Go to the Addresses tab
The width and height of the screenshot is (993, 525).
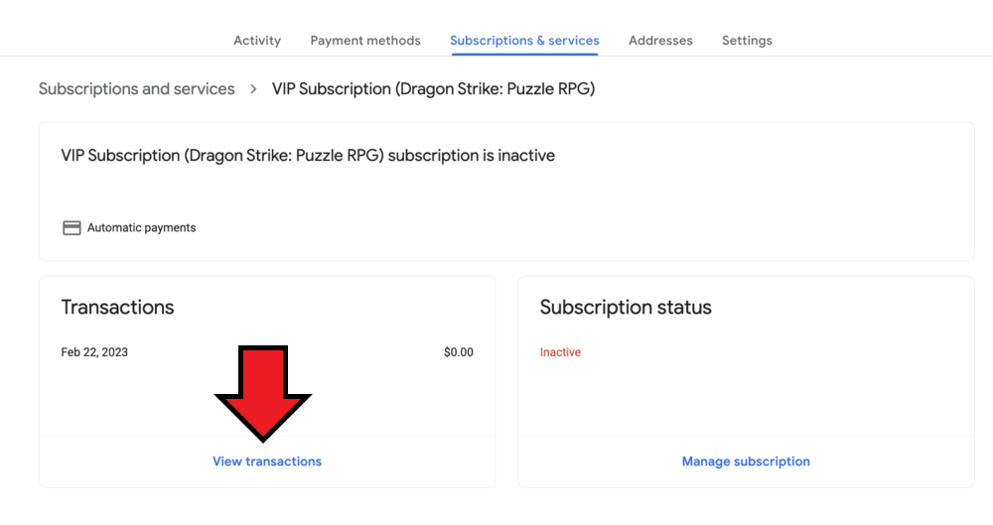[660, 41]
